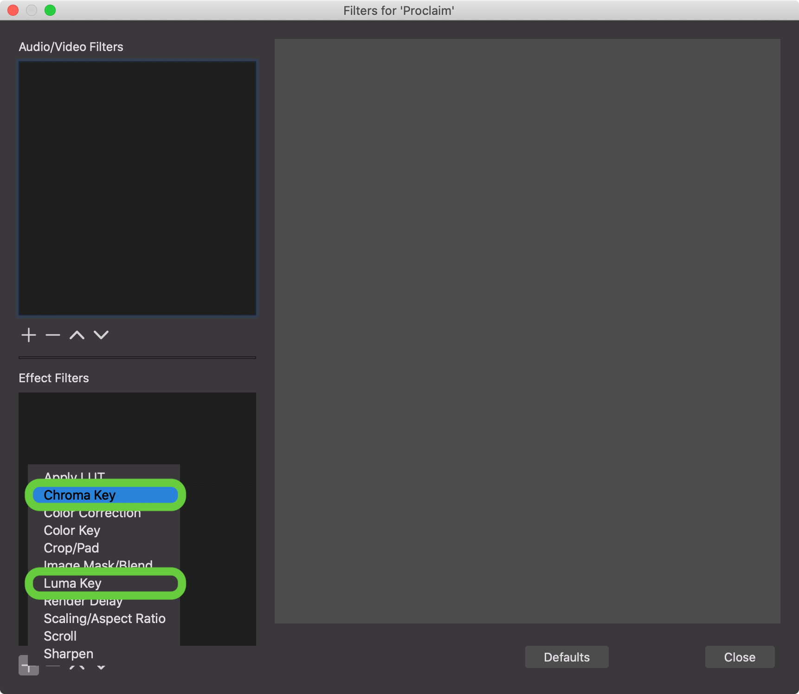
Task: Select Scaling/Aspect Ratio from the menu
Action: click(x=104, y=618)
